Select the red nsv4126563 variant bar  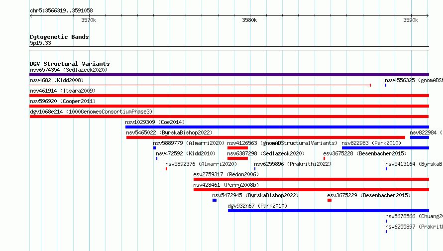tap(237, 148)
